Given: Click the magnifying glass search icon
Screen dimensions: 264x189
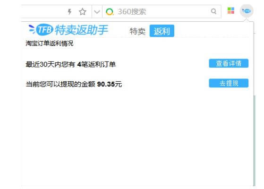Looking at the screenshot, I should (x=213, y=11).
